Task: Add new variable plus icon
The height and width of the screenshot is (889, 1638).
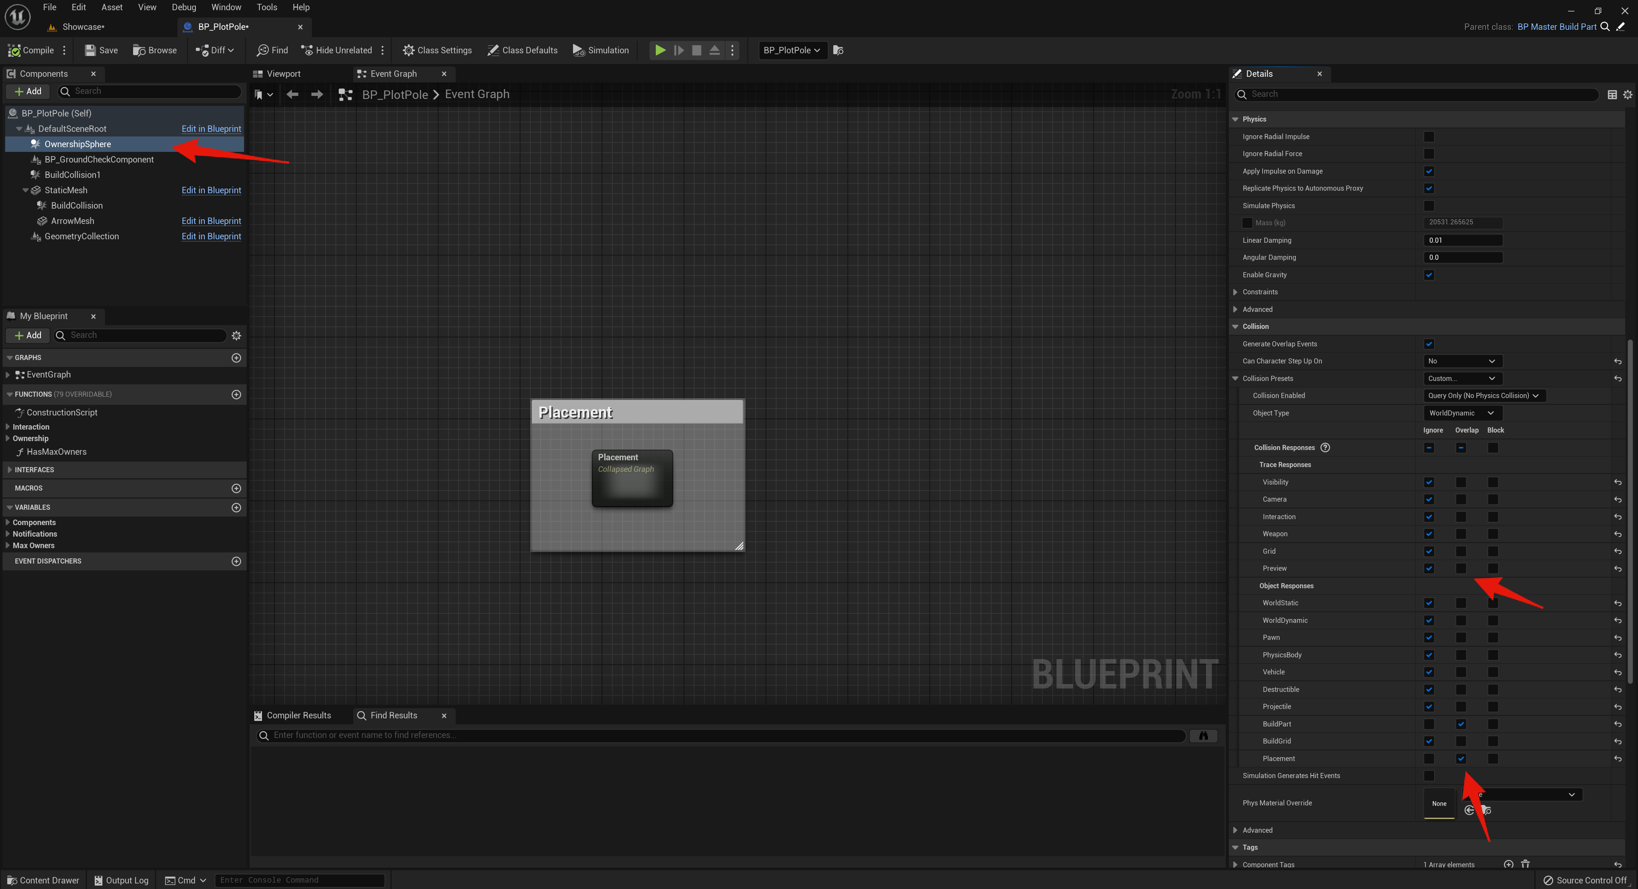Action: [236, 508]
